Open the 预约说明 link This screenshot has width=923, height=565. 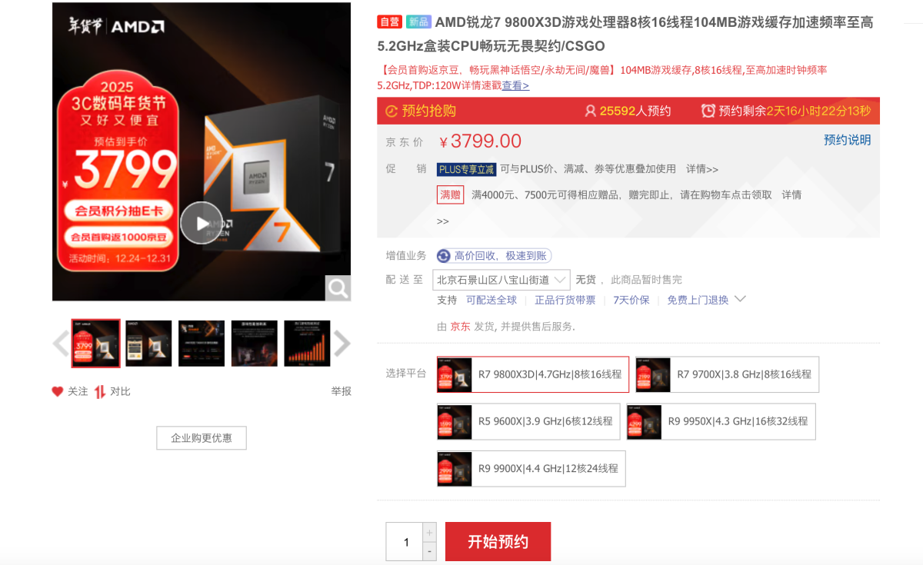click(848, 140)
